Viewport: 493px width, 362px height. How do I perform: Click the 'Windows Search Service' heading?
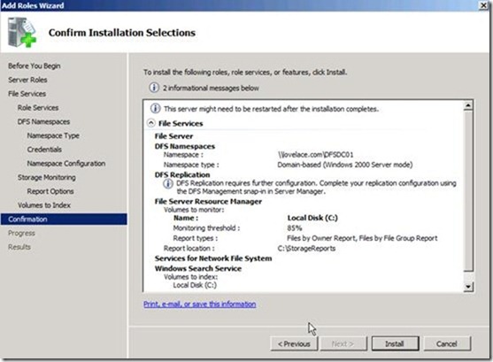198,268
